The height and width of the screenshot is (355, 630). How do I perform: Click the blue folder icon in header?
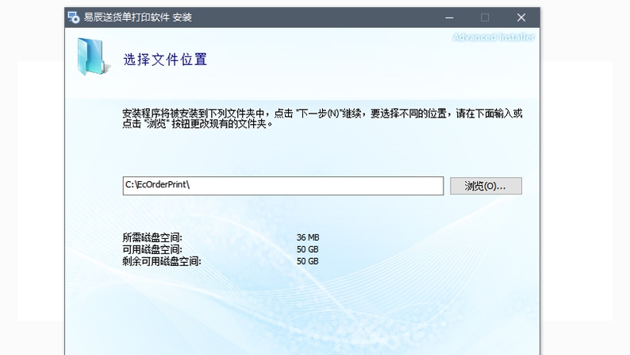click(x=93, y=56)
